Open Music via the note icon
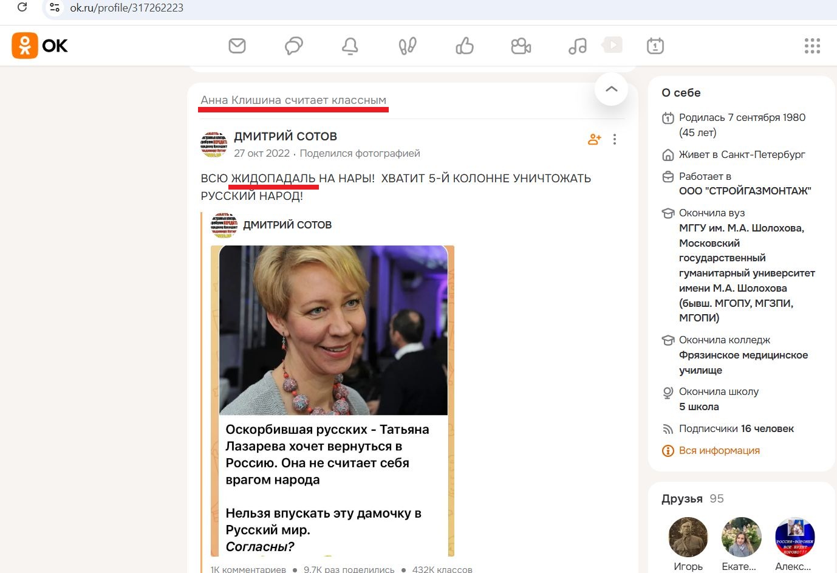This screenshot has height=573, width=837. (x=576, y=45)
